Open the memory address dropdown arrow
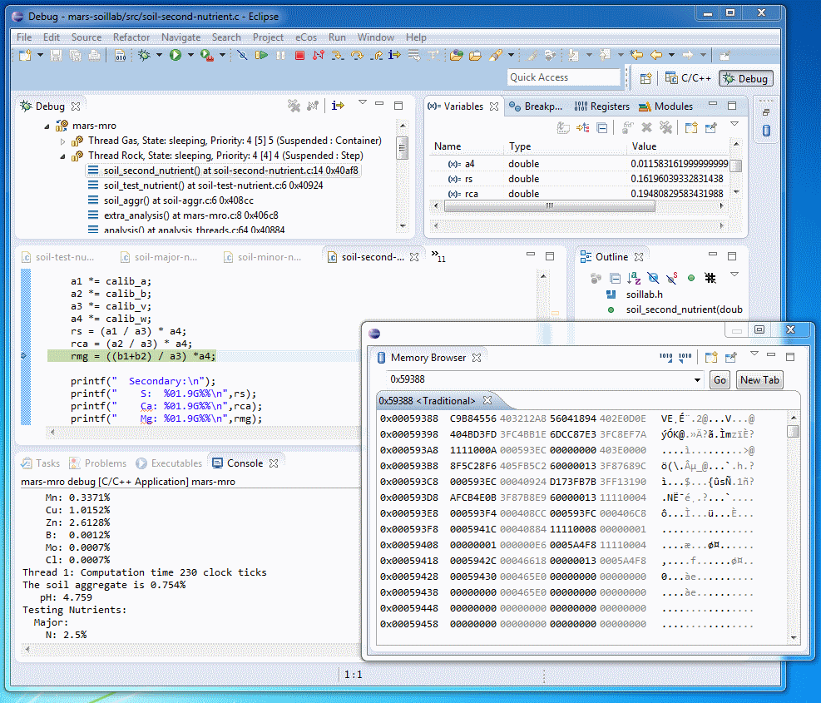The width and height of the screenshot is (821, 703). click(x=697, y=379)
